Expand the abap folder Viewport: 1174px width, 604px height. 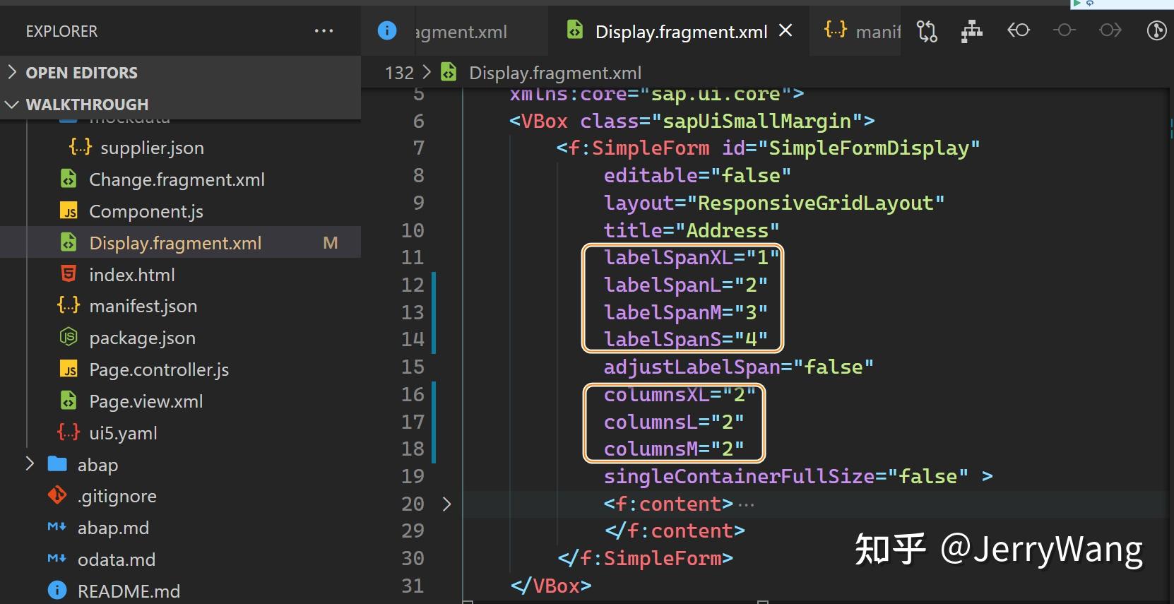pos(30,464)
